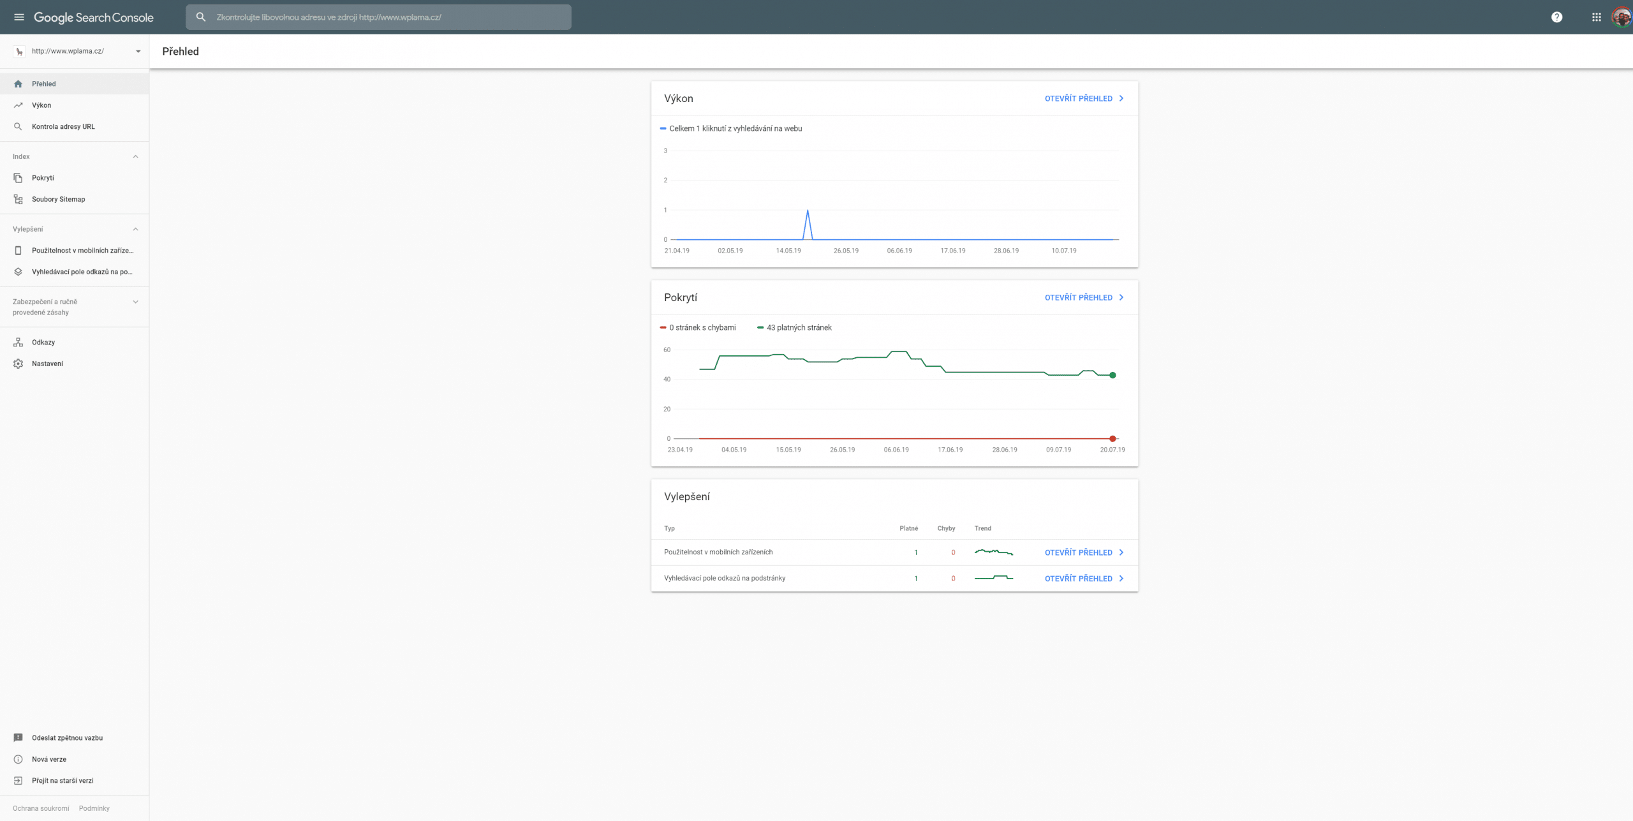Click the Nová verze info icon
The height and width of the screenshot is (821, 1633).
coord(18,759)
